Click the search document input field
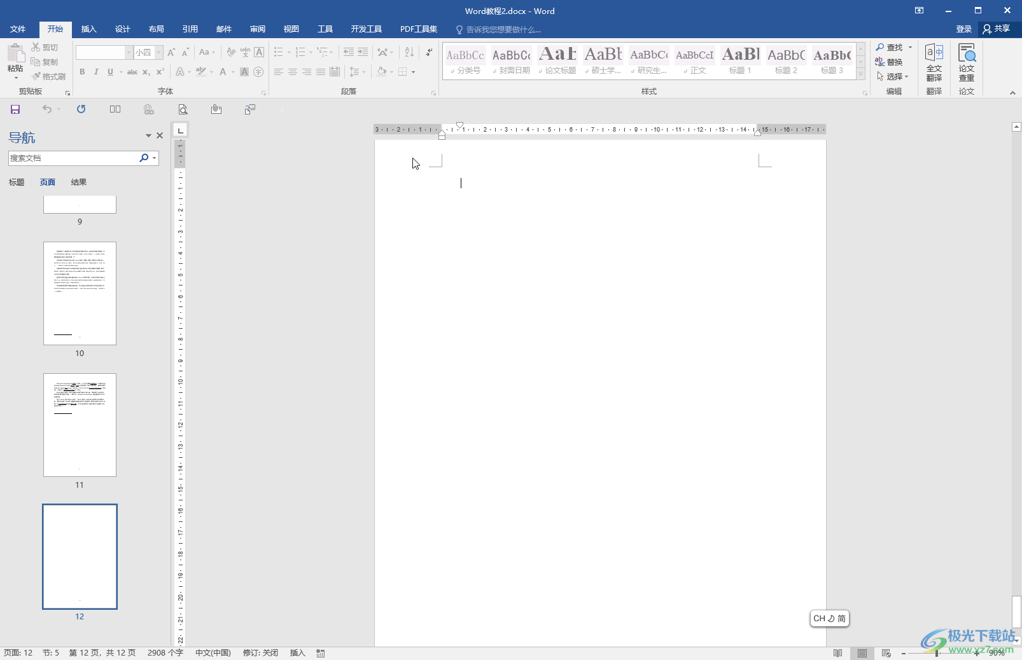Viewport: 1022px width, 660px height. (73, 158)
